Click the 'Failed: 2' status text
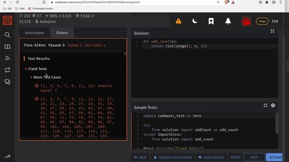The image size is (289, 162). (75, 45)
